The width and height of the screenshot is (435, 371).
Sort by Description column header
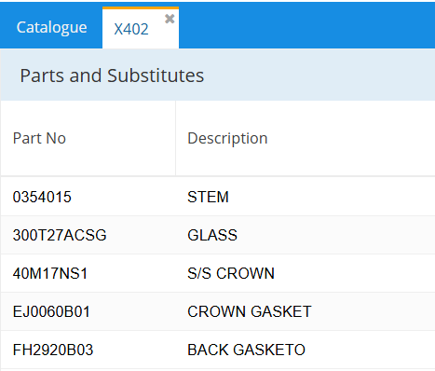(227, 138)
